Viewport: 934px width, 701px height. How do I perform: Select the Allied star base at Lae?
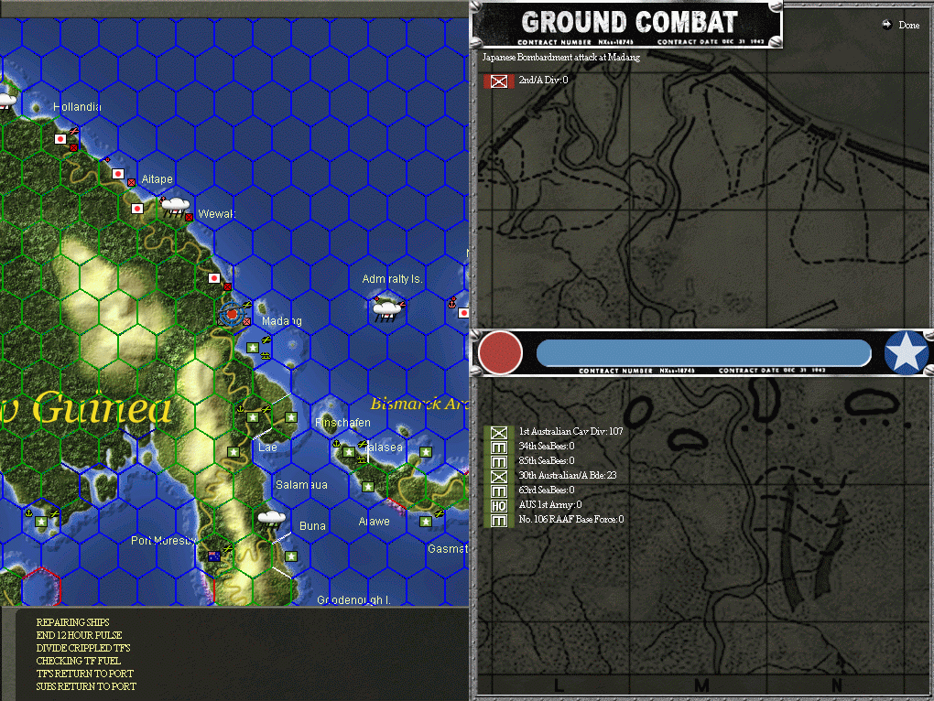coord(253,417)
